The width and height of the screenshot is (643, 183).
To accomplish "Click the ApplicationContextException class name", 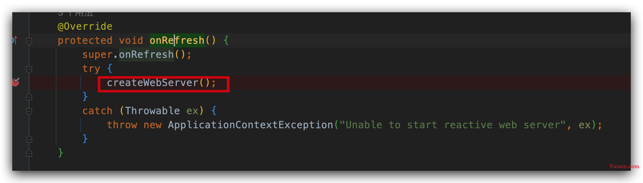I will click(250, 125).
